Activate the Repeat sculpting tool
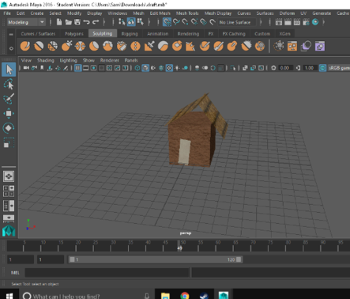Viewport: 350px width, 299px height. [x=135, y=46]
